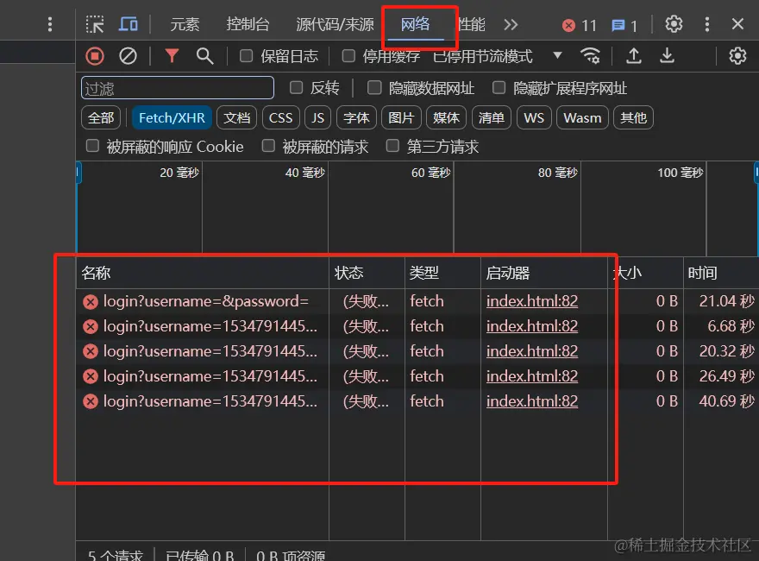Screen dimensions: 759x561
Task: Toggle the 反转 checkbox
Action: click(296, 88)
